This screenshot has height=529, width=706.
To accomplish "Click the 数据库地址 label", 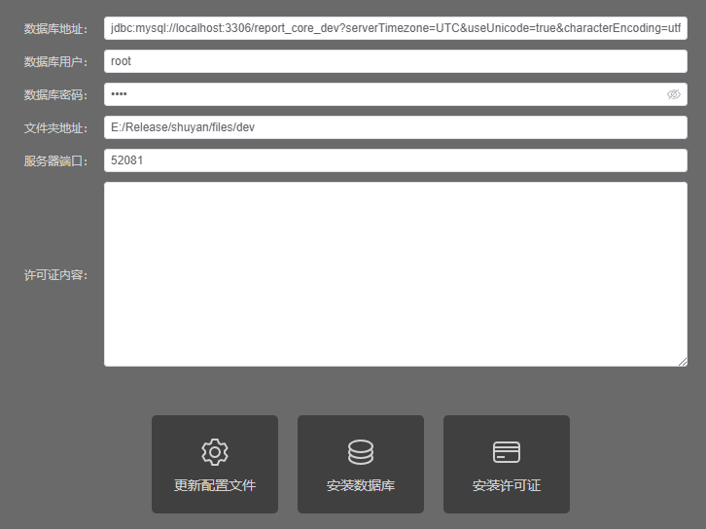I will (55, 29).
